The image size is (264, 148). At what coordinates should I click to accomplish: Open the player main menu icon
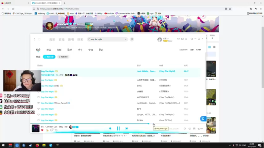pos(186,39)
